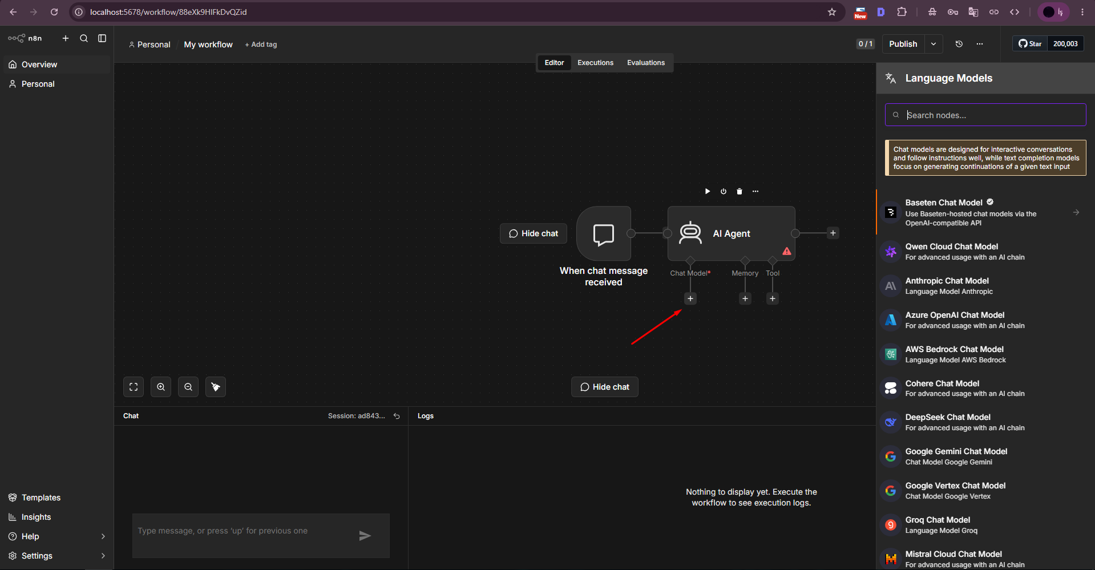Open Insights in sidebar
The height and width of the screenshot is (570, 1095).
[x=56, y=517]
